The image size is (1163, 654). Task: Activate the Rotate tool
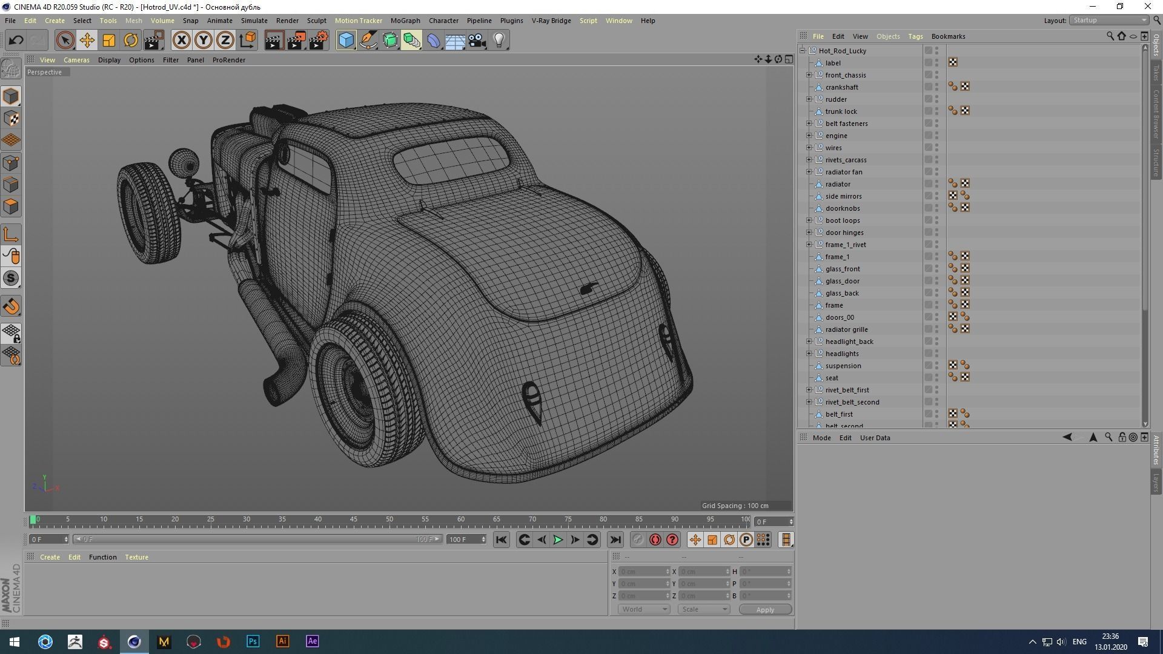[130, 41]
